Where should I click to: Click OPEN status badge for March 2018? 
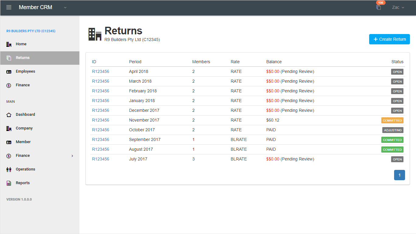[397, 82]
